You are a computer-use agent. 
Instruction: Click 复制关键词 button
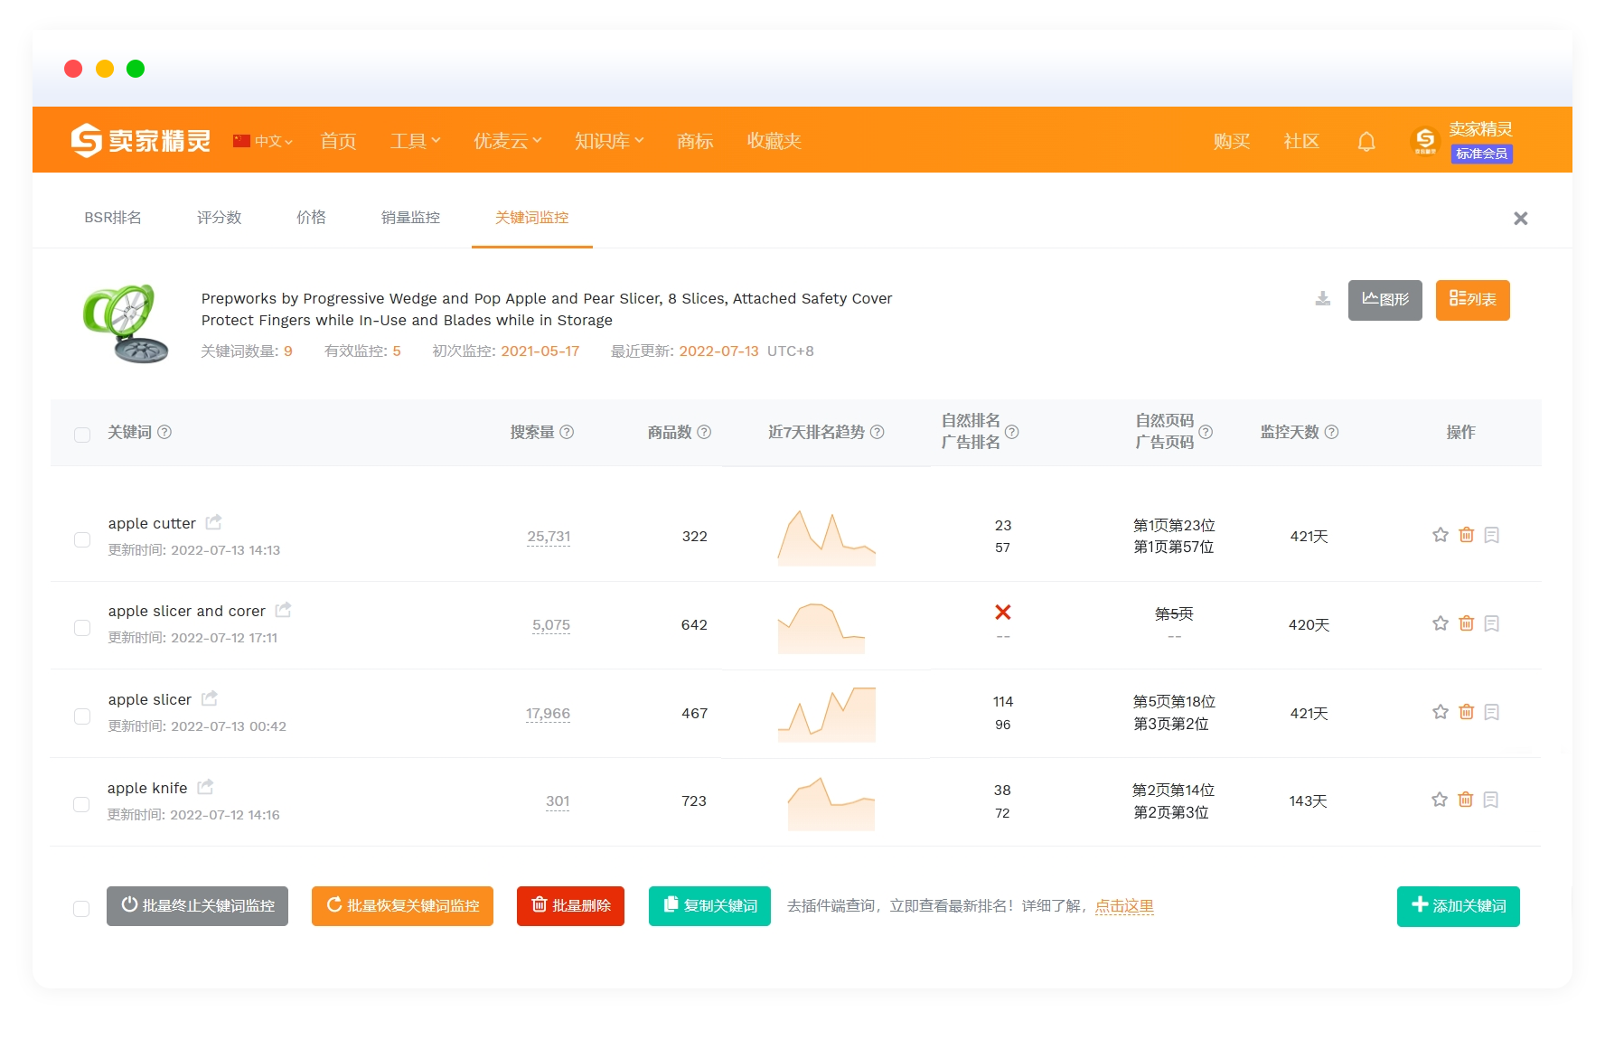(x=709, y=906)
